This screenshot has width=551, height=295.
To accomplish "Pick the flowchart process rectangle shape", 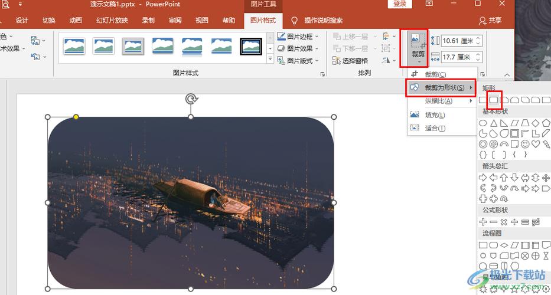I will coord(483,245).
